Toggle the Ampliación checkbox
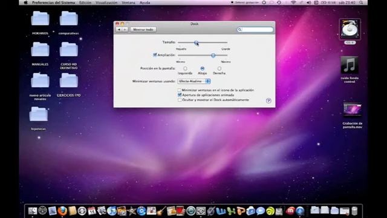Viewport: 387px width, 218px height. pos(155,55)
